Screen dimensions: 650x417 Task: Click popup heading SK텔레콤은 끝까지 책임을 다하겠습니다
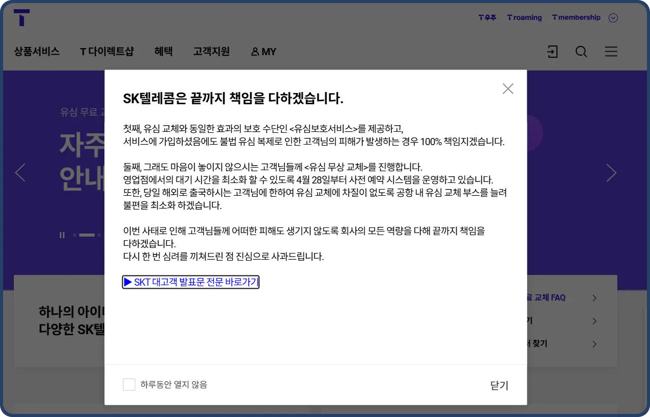[233, 99]
